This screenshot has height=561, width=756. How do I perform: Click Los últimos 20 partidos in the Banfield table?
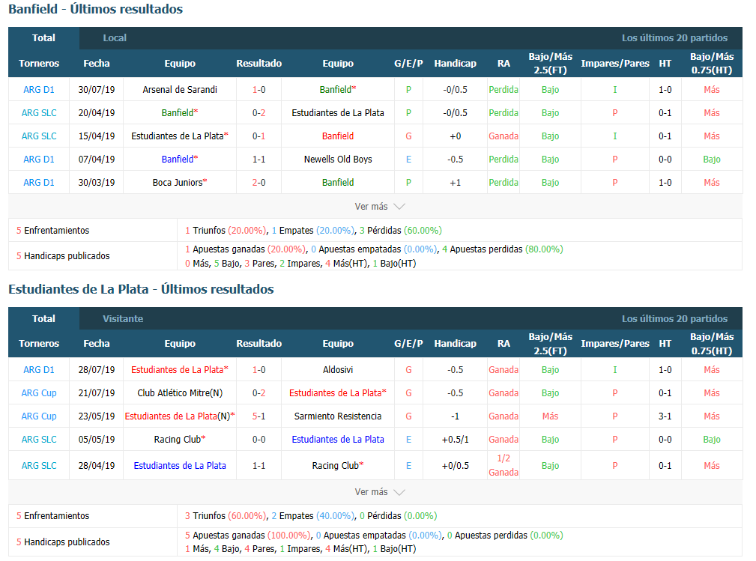674,37
